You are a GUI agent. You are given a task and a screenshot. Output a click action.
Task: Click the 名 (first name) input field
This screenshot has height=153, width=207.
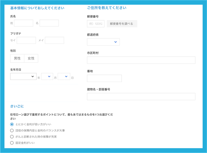(x=49, y=23)
